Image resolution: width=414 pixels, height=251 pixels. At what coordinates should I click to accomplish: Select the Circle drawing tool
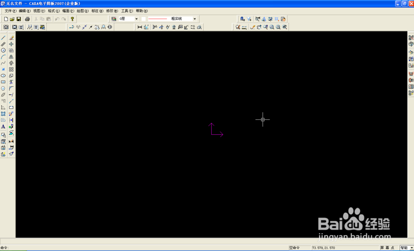3,50
